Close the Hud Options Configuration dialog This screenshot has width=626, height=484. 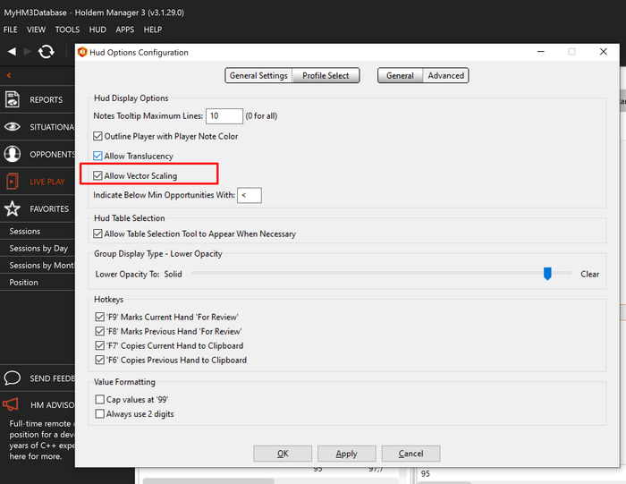pyautogui.click(x=604, y=52)
